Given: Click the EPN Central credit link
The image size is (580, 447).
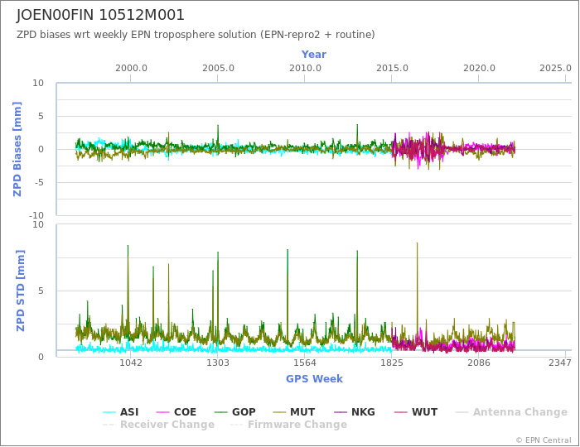Looking at the screenshot, I should pyautogui.click(x=544, y=440).
